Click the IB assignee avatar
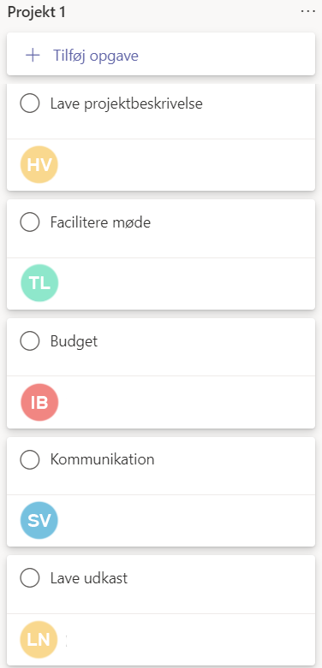This screenshot has height=668, width=322. (39, 402)
